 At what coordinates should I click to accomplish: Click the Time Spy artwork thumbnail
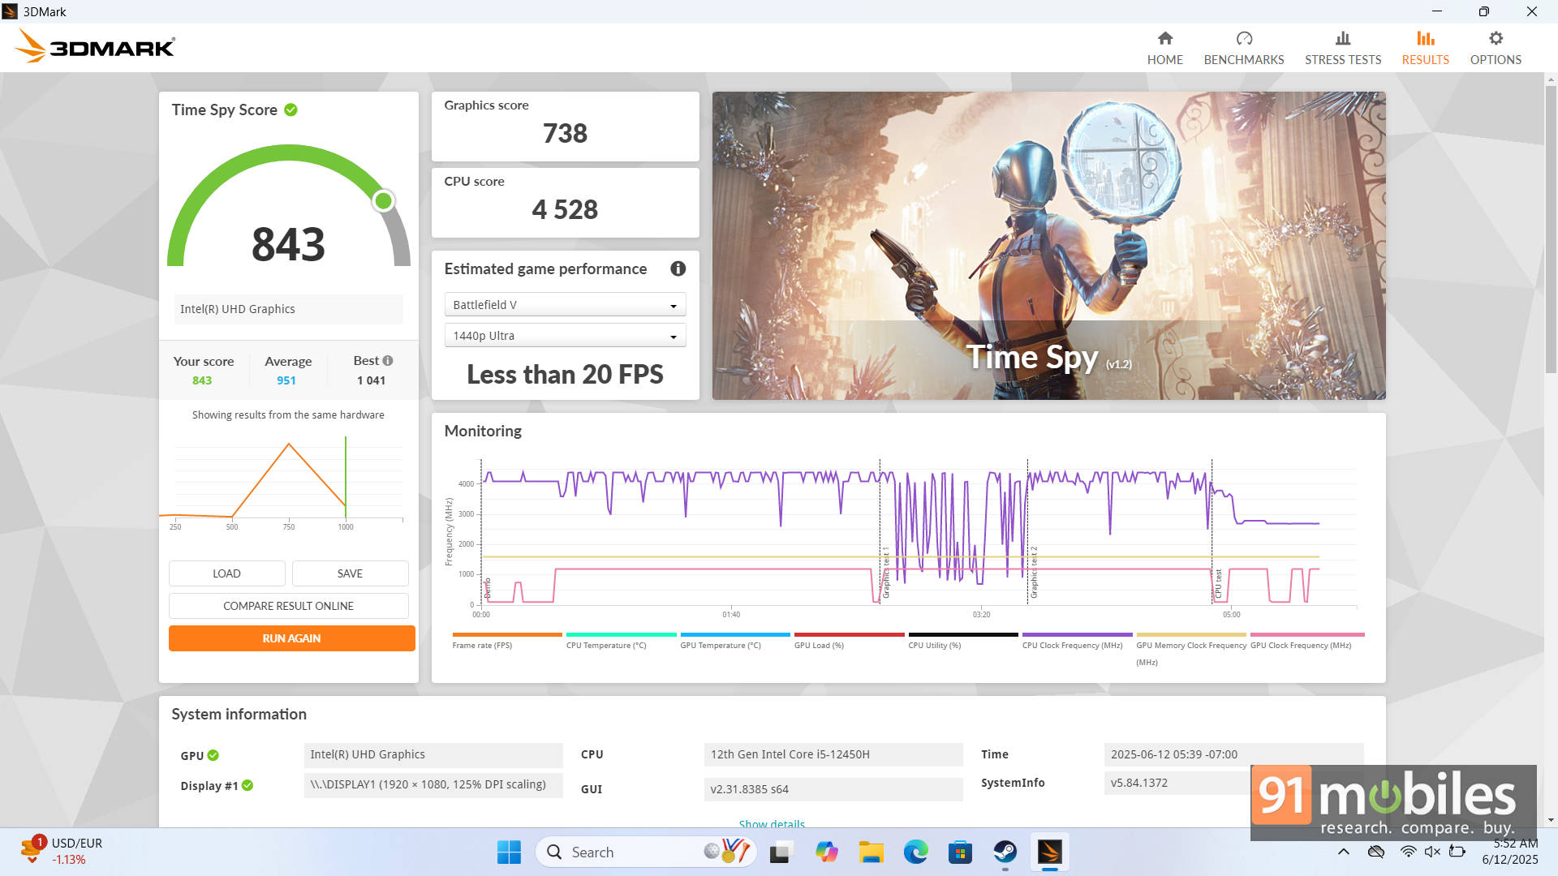click(x=1048, y=245)
